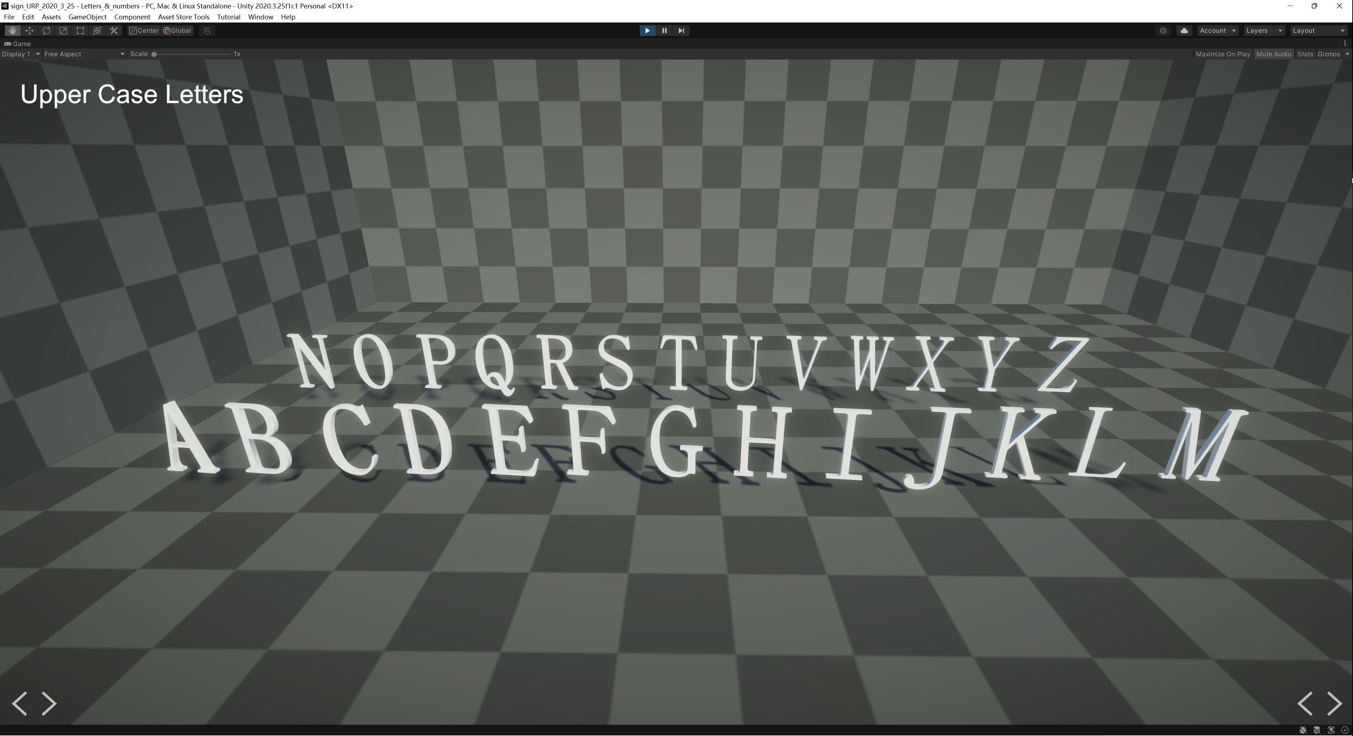
Task: Toggle Mute Audio
Action: [1274, 54]
